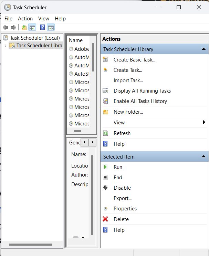
Task: Collapse the Selected Item actions section
Action: (203, 157)
